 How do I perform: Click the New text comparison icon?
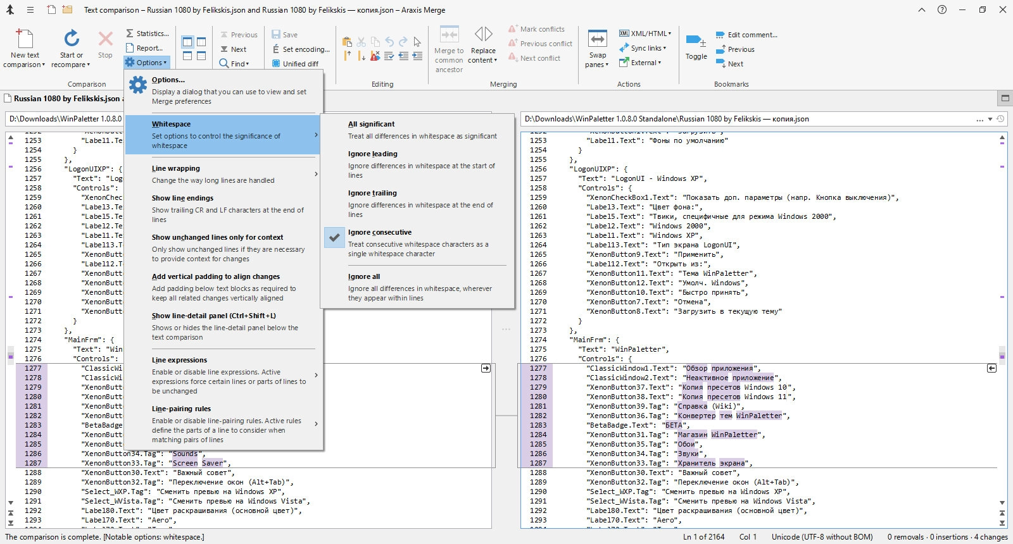point(25,39)
